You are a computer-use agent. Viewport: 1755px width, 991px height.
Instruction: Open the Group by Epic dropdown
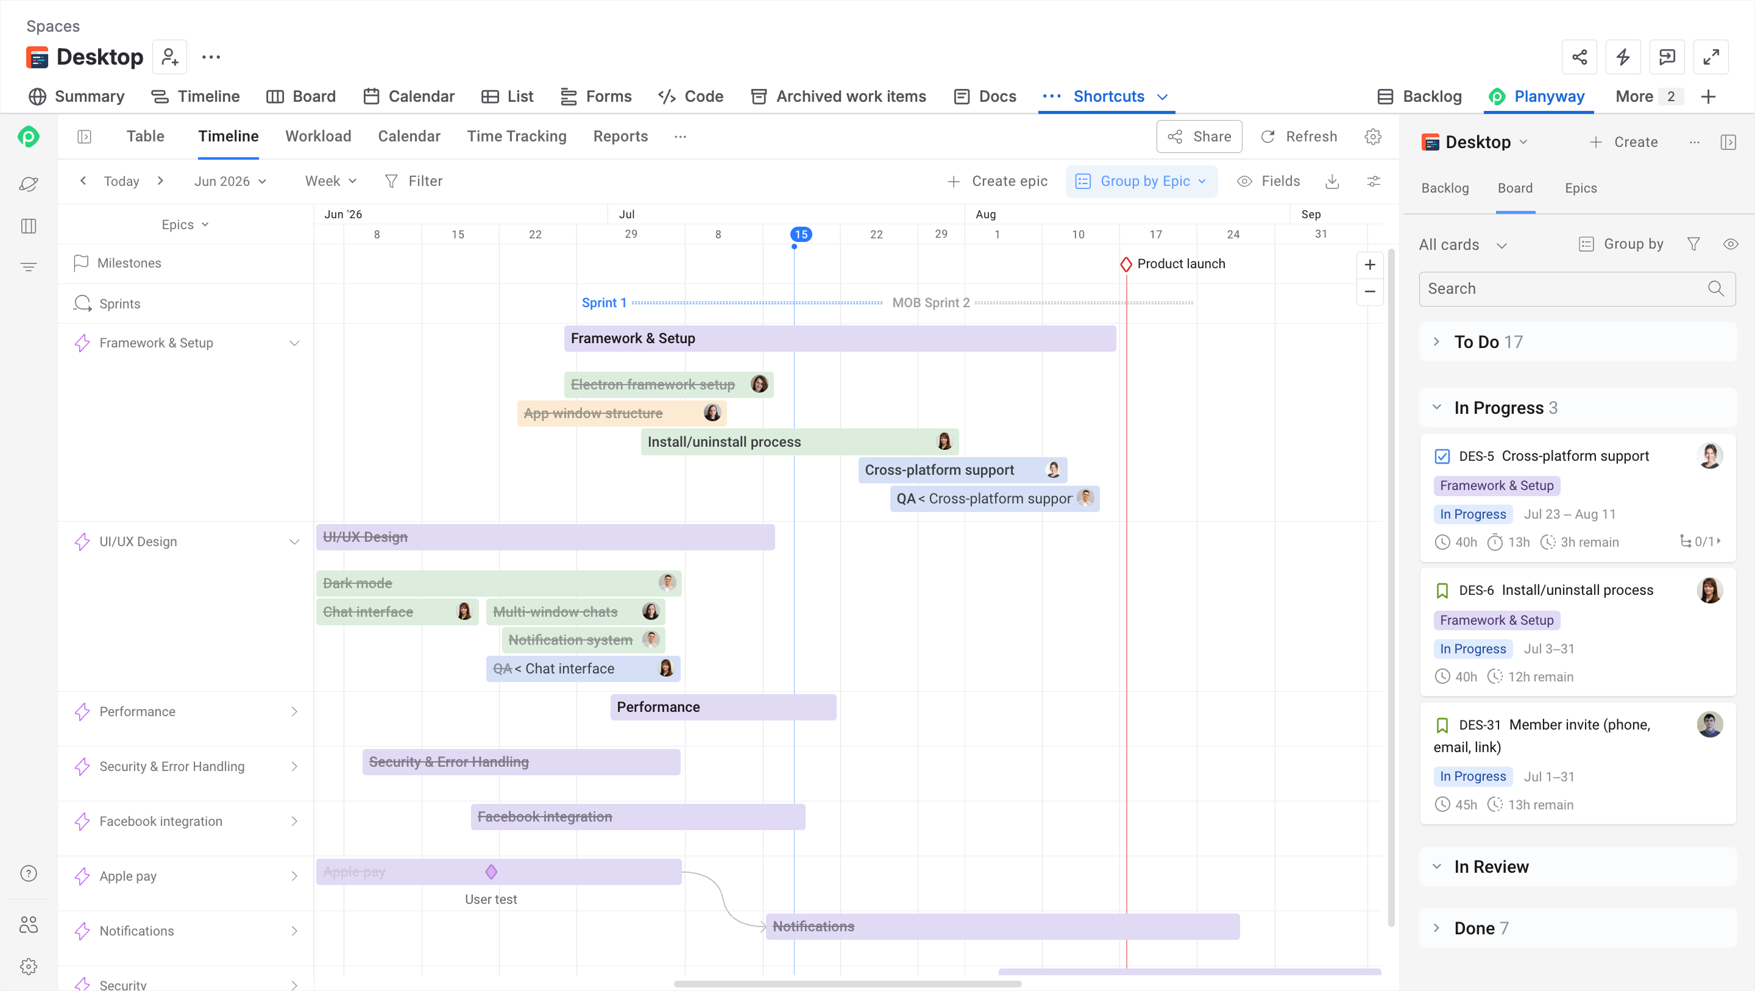[1141, 181]
